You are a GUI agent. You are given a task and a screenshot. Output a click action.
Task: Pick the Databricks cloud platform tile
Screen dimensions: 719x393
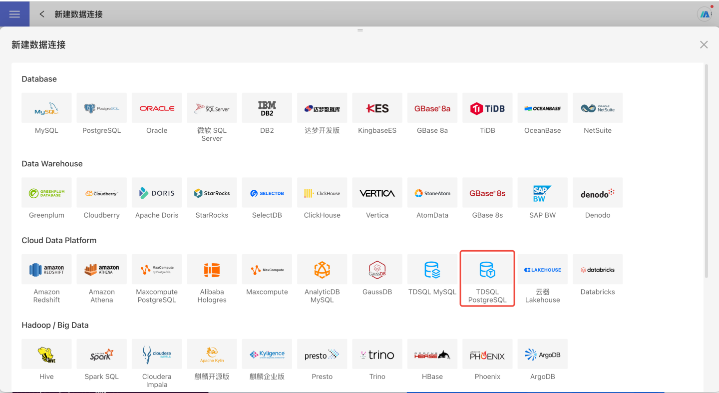pyautogui.click(x=598, y=270)
